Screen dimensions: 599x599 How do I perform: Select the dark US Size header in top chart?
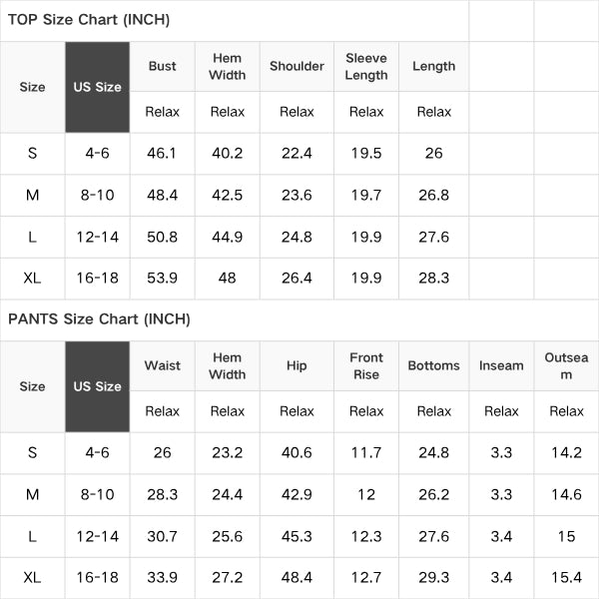click(98, 87)
